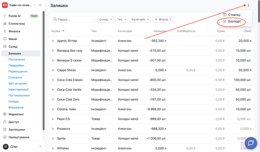The height and width of the screenshot is (152, 260).
Task: Expand the Pepsi 0.5 row
Action: [x=53, y=119]
